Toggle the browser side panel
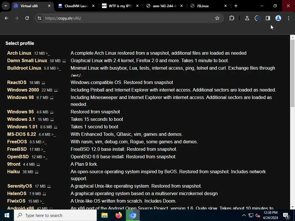This screenshot has width=295, height=221. (268, 18)
